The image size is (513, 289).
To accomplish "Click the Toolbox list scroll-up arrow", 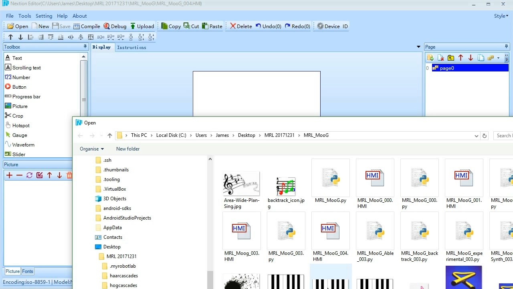I will point(83,57).
